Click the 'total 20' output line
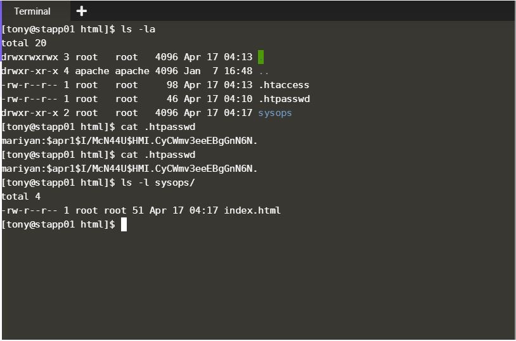The image size is (516, 341). click(x=21, y=43)
